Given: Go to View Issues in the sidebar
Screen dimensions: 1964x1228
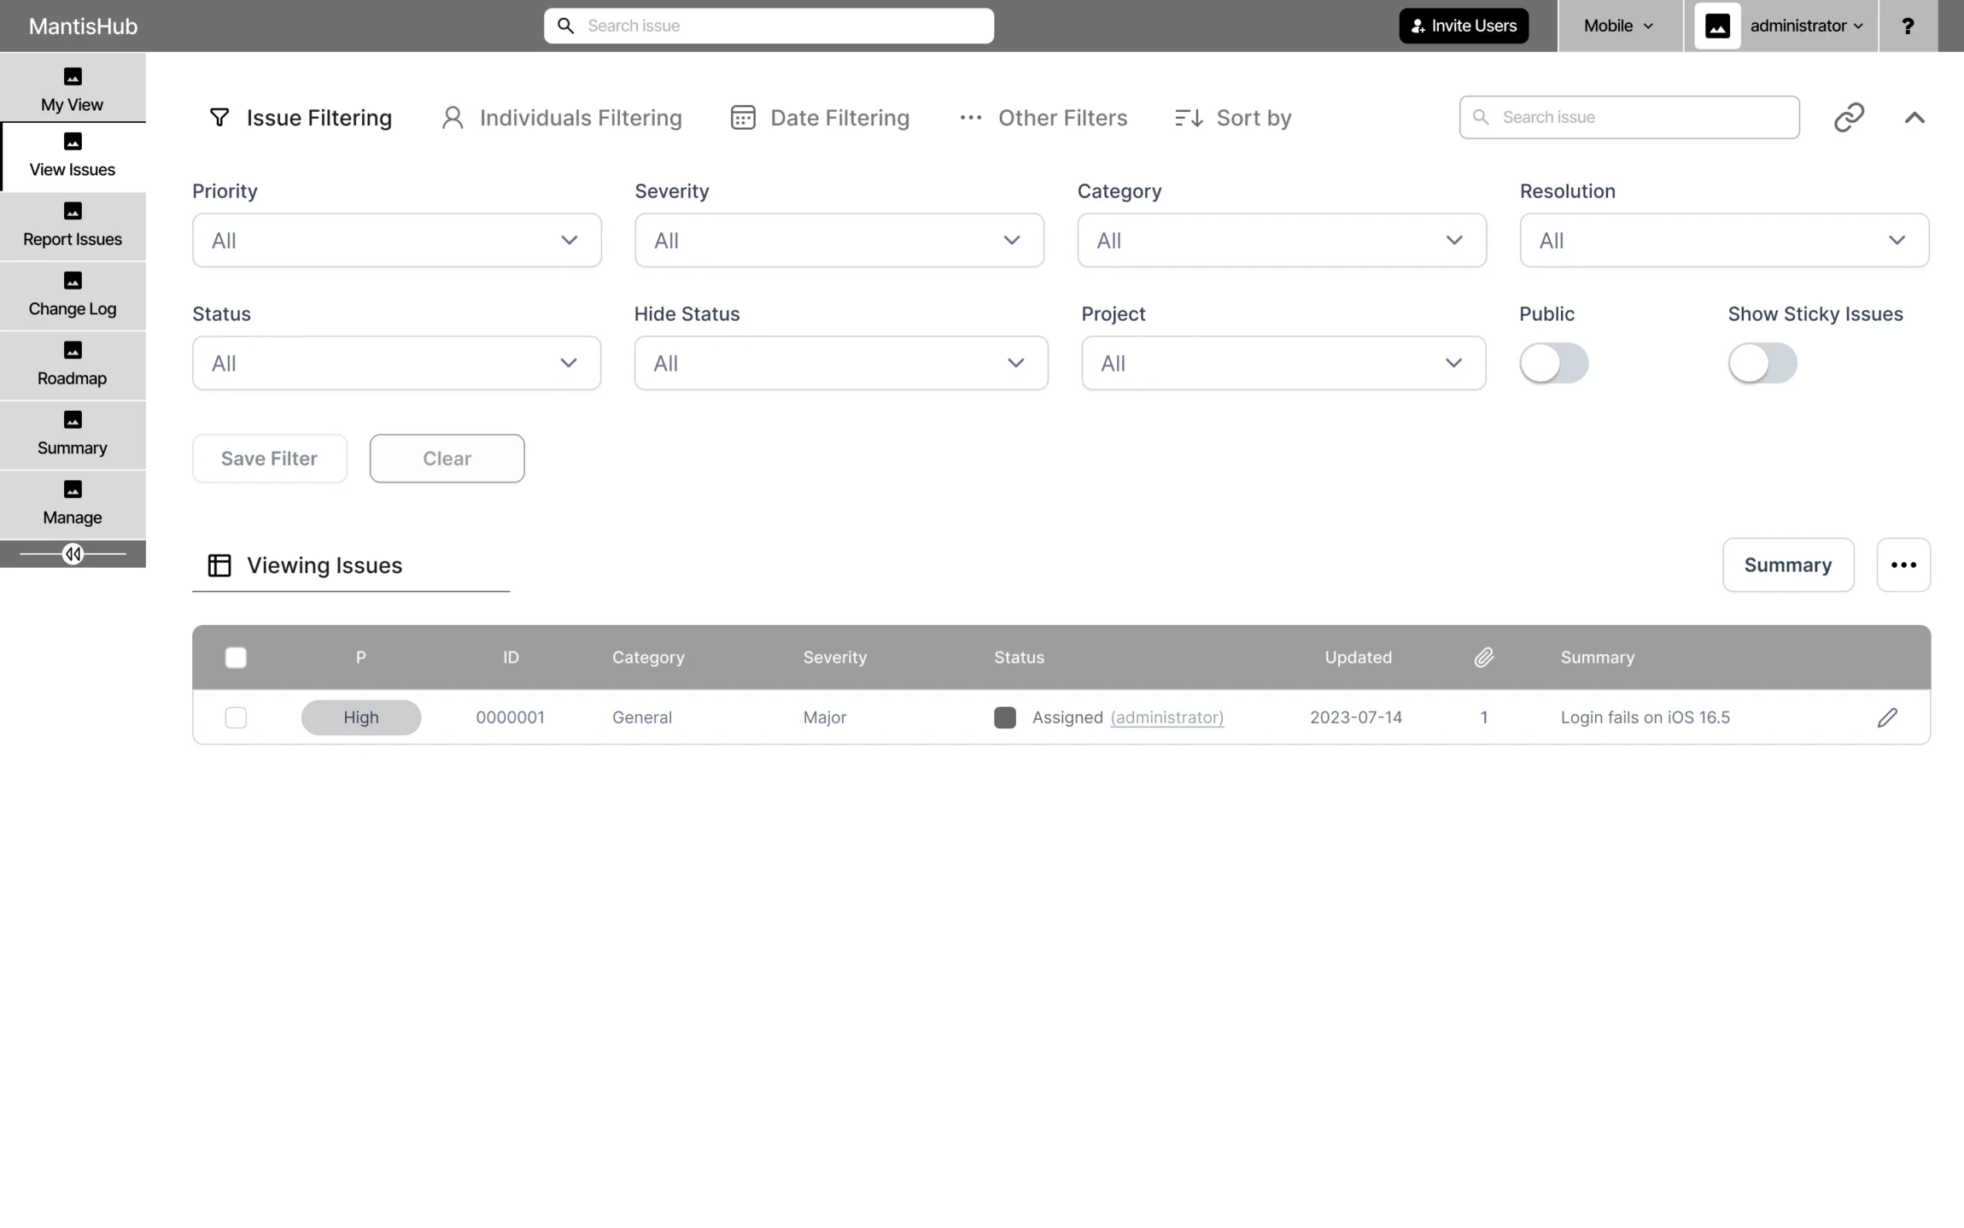Looking at the screenshot, I should coord(73,156).
